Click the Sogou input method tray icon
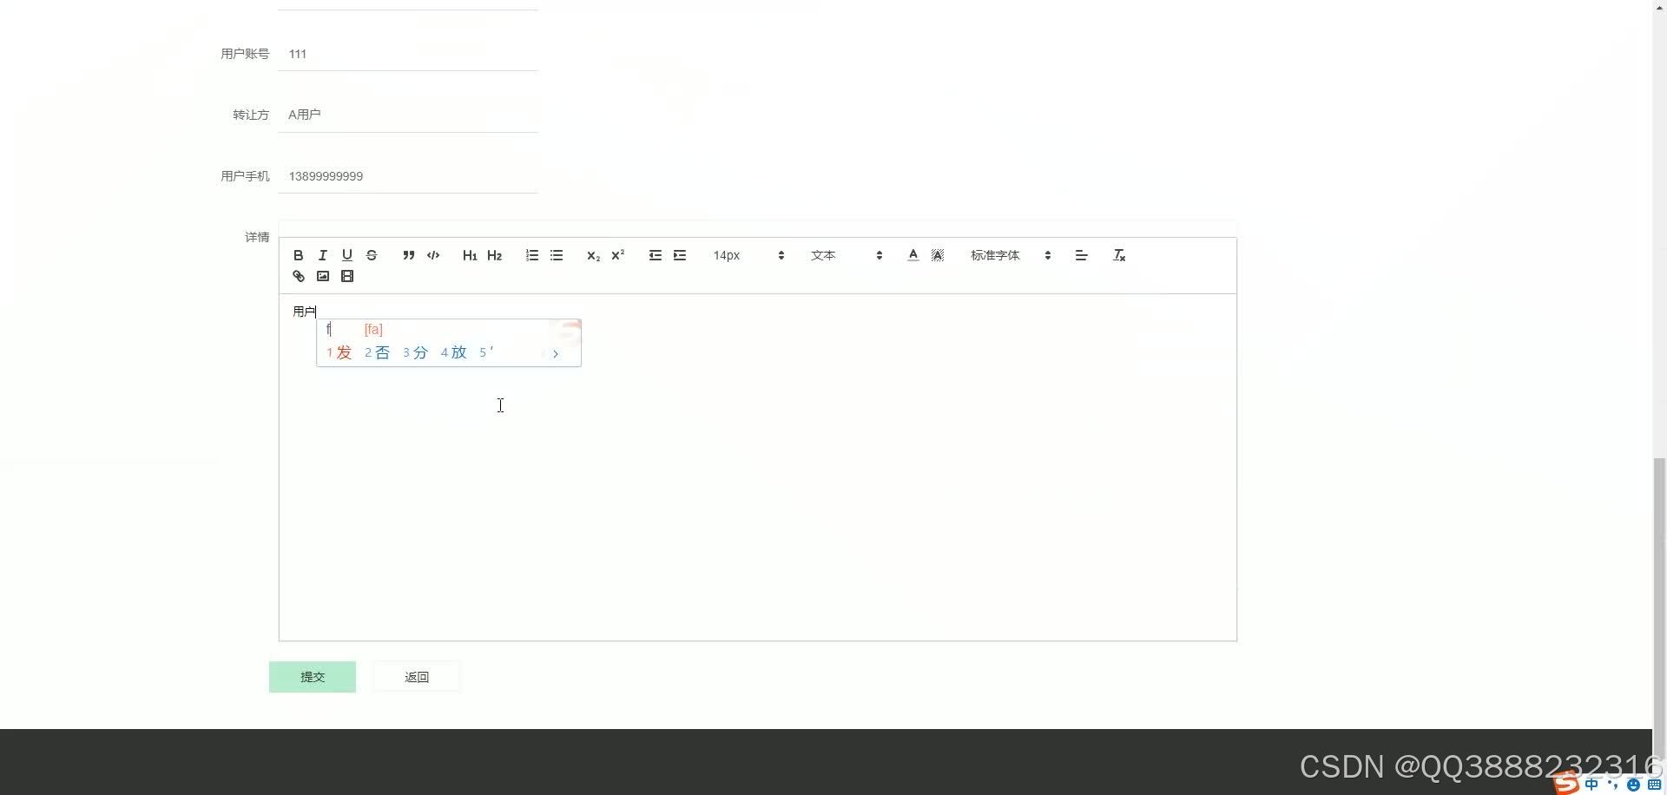The image size is (1667, 795). pos(1567,784)
